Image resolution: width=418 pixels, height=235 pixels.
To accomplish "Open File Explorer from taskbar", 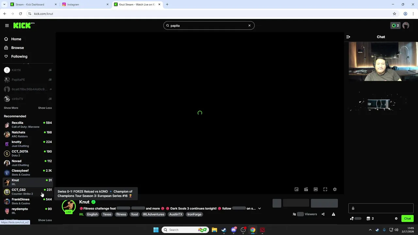I will coord(214,230).
